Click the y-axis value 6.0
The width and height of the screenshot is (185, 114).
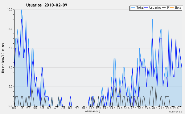[x=10, y=48]
